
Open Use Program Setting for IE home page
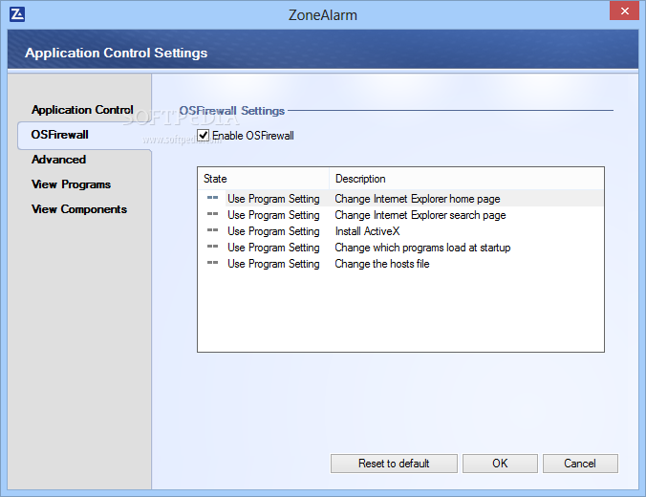coord(273,199)
